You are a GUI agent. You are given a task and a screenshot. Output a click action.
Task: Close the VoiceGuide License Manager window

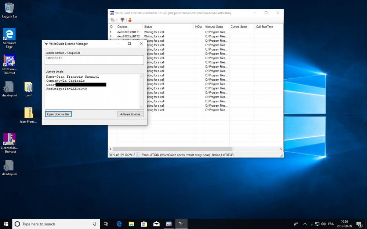pyautogui.click(x=141, y=44)
